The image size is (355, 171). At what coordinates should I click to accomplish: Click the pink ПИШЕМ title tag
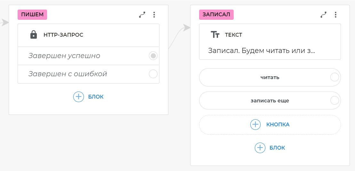[x=32, y=15]
